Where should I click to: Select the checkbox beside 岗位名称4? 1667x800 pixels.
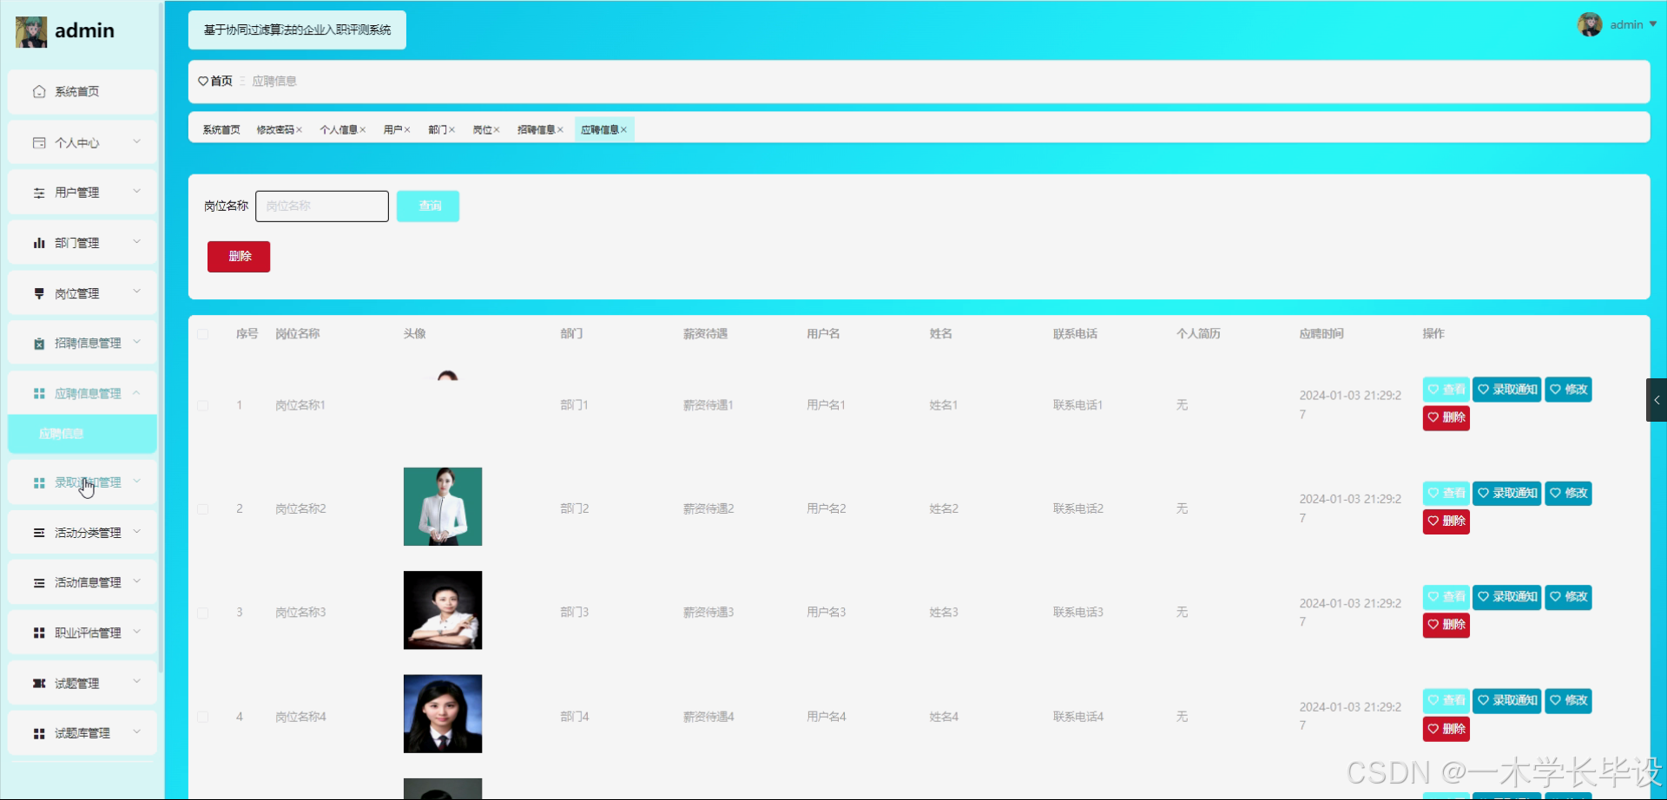[203, 717]
